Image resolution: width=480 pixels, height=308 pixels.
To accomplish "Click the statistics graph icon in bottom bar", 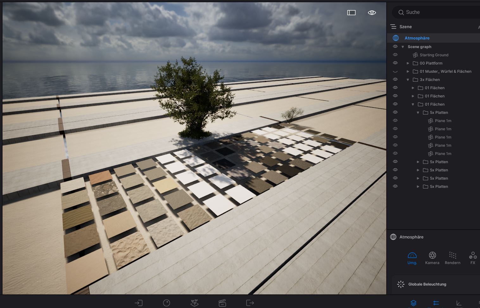I will 459,303.
